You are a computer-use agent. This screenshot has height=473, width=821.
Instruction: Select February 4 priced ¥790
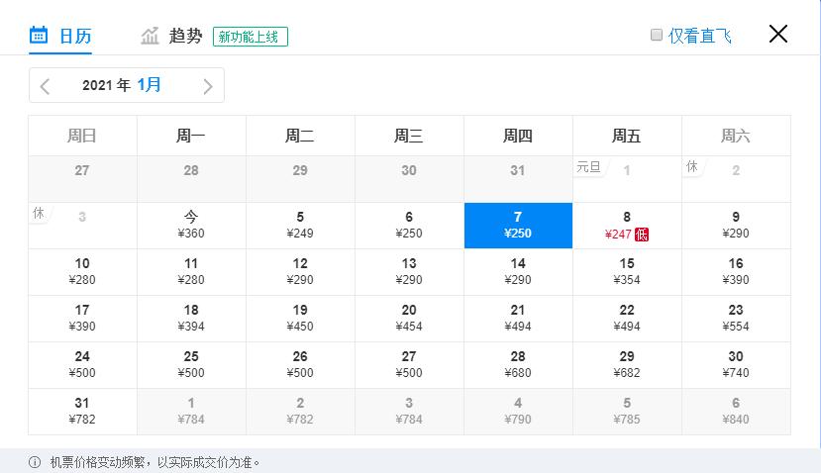(518, 412)
